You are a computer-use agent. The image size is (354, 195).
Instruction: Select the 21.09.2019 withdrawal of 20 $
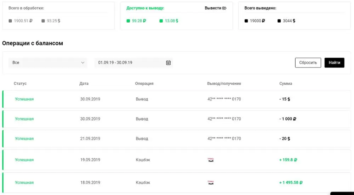pos(177,139)
